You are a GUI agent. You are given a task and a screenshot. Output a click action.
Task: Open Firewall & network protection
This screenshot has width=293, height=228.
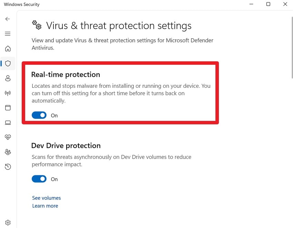tap(8, 93)
